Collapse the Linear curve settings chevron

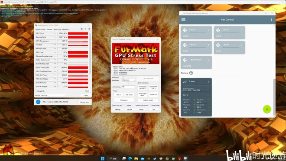pyautogui.click(x=208, y=95)
